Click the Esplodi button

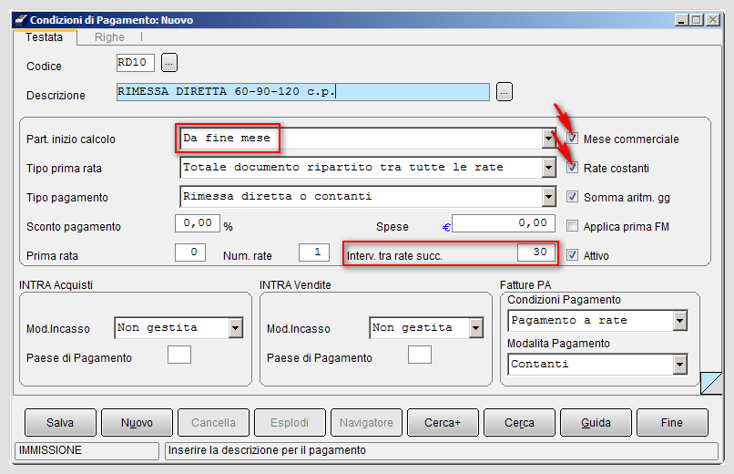[290, 422]
